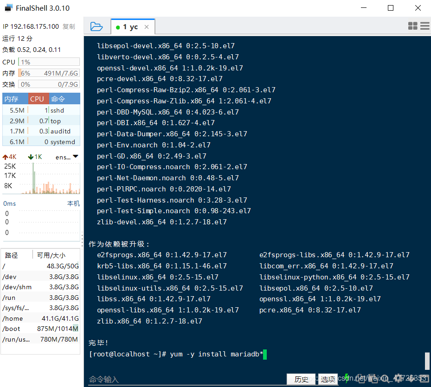The image size is (431, 387).
Task: Copy the IP using 复制 link
Action: click(x=69, y=26)
